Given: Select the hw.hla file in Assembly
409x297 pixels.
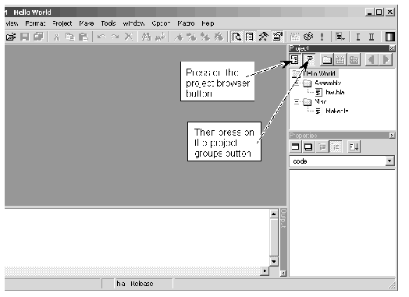Looking at the screenshot, I should pyautogui.click(x=335, y=92).
